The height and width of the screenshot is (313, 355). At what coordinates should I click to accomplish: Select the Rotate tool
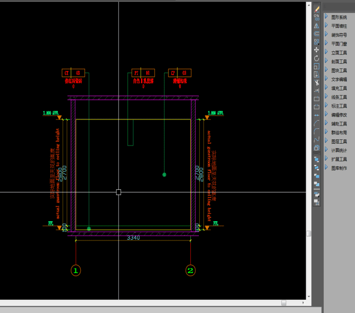(x=317, y=59)
